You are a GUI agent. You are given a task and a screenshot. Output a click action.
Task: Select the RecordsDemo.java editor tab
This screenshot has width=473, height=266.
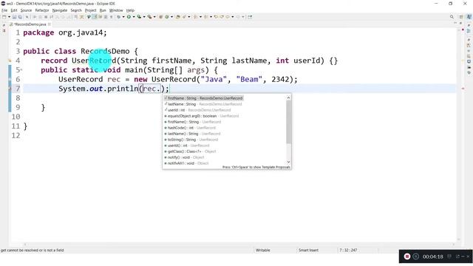30,24
